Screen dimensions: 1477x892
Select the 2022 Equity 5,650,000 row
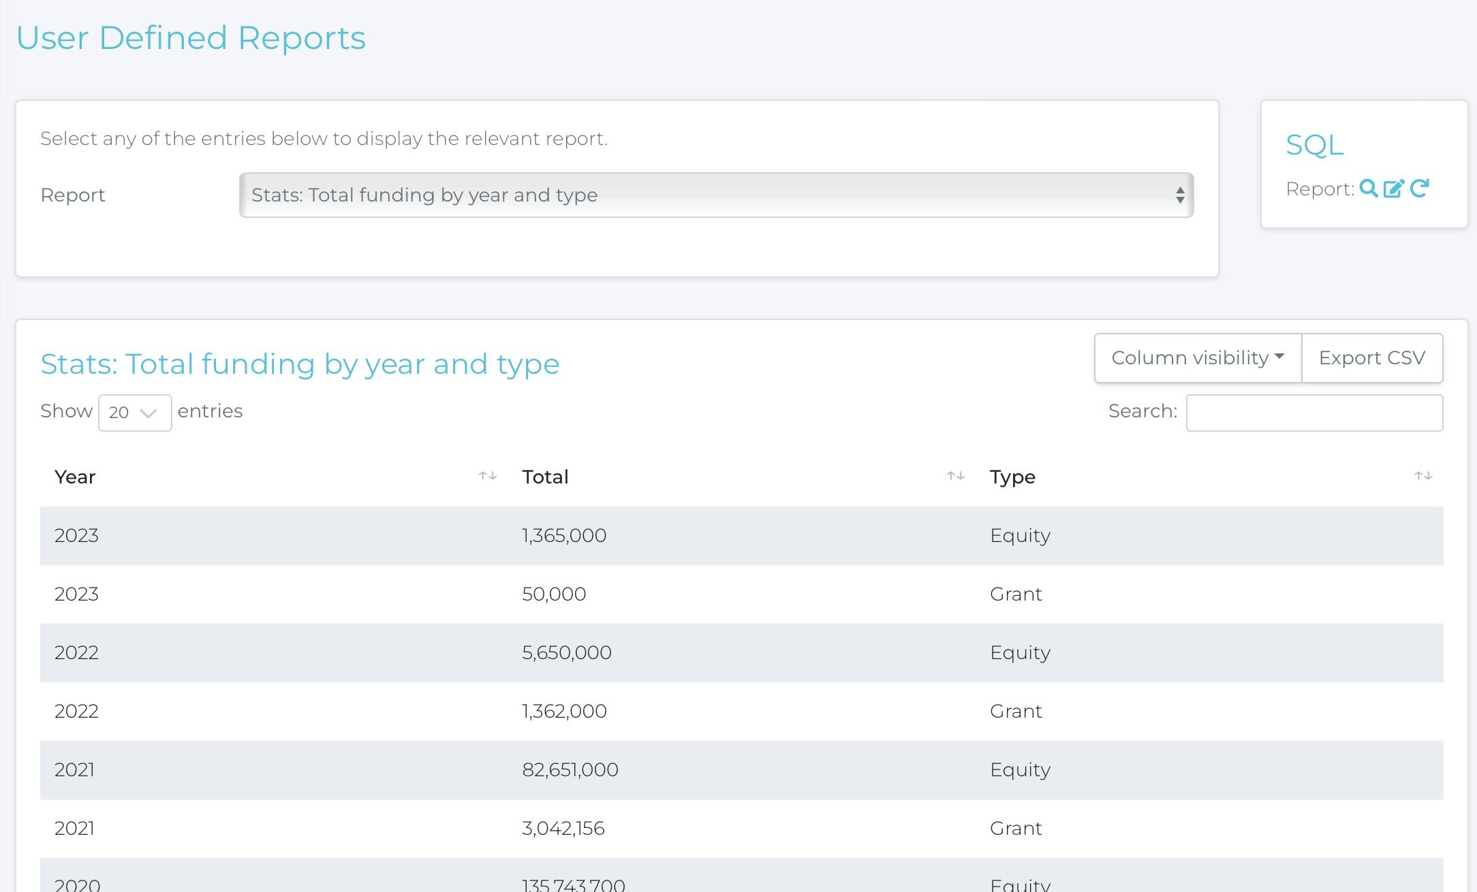tap(741, 653)
